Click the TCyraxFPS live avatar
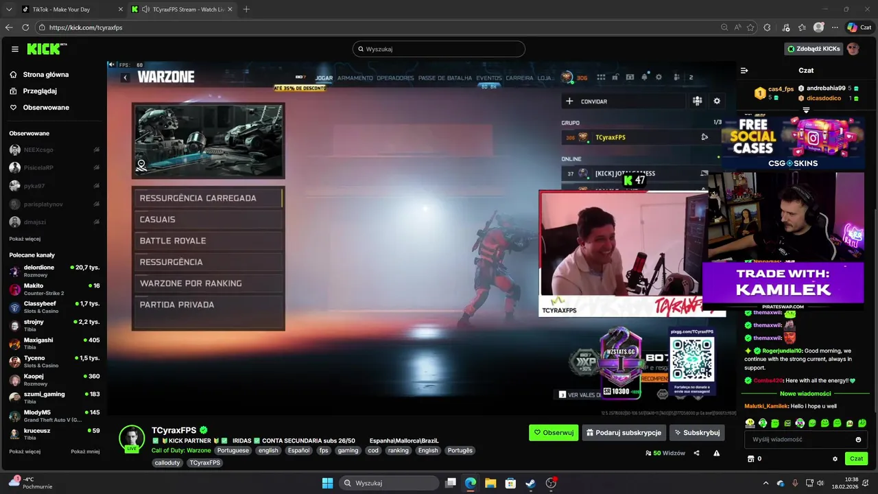Viewport: 878px width, 494px height. point(132,439)
